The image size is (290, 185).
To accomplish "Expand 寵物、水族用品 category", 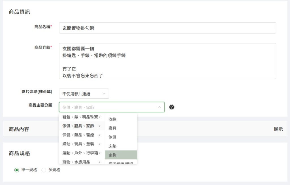I will (x=82, y=162).
